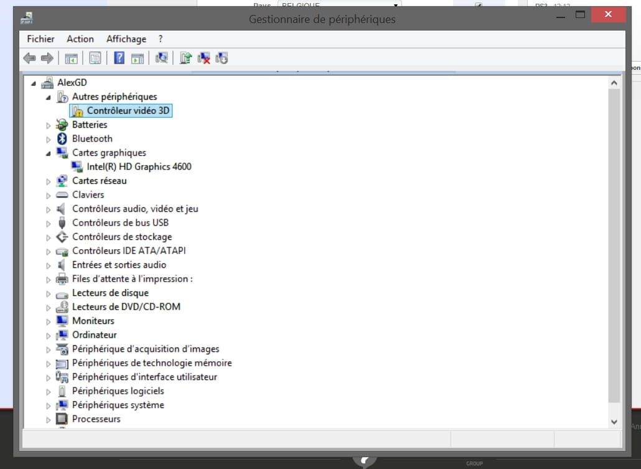Click the scan for hardware changes icon

pos(162,58)
